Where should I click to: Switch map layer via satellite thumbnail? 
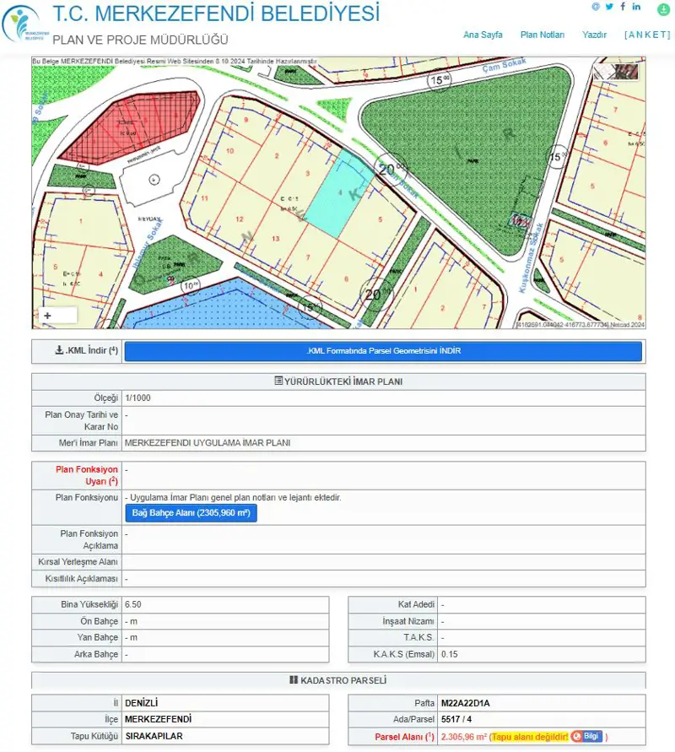[x=616, y=72]
